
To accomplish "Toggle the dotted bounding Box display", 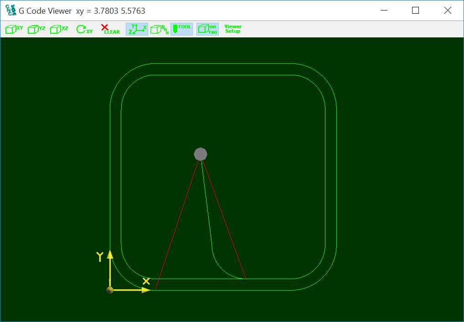I will click(160, 29).
